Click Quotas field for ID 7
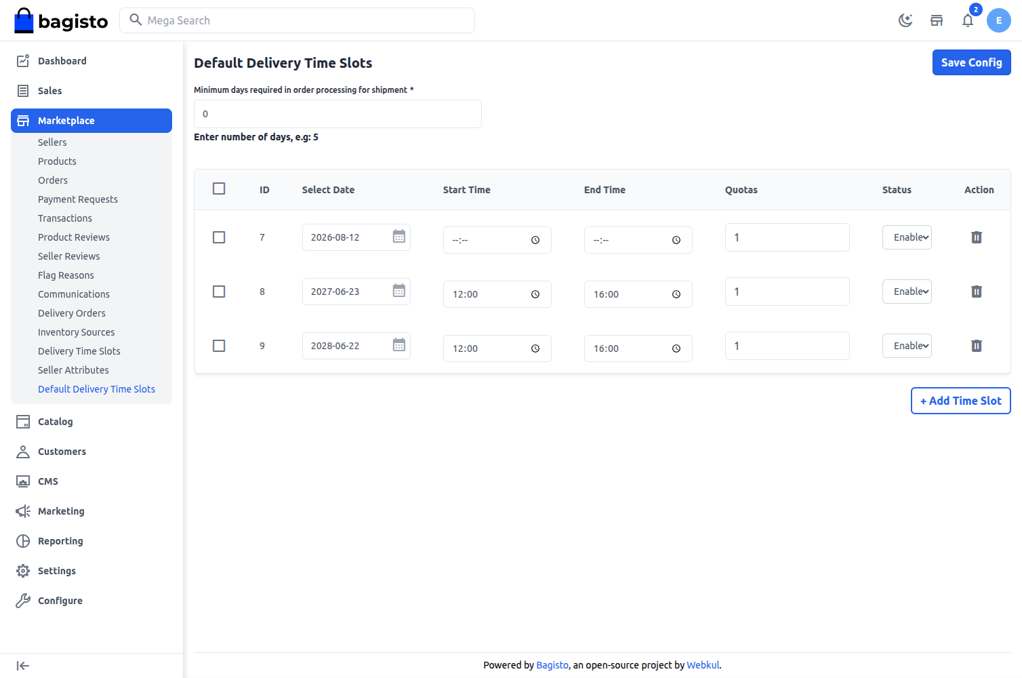 tap(787, 237)
